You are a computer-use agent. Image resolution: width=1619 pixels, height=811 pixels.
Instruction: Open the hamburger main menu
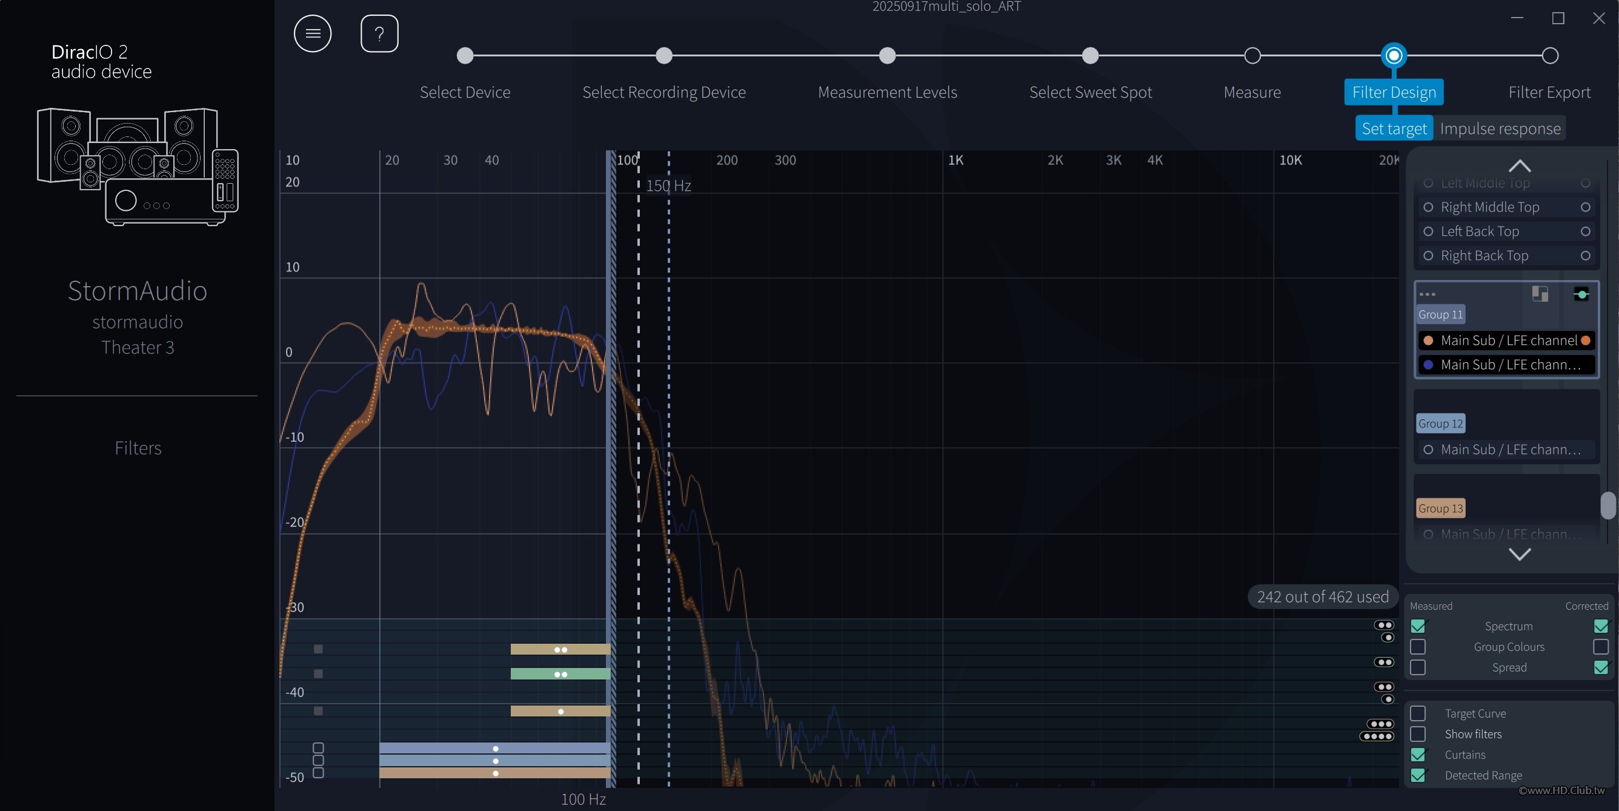pyautogui.click(x=313, y=33)
